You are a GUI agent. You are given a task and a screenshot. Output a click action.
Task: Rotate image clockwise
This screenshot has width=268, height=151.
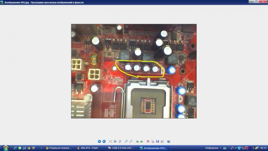coord(137,142)
